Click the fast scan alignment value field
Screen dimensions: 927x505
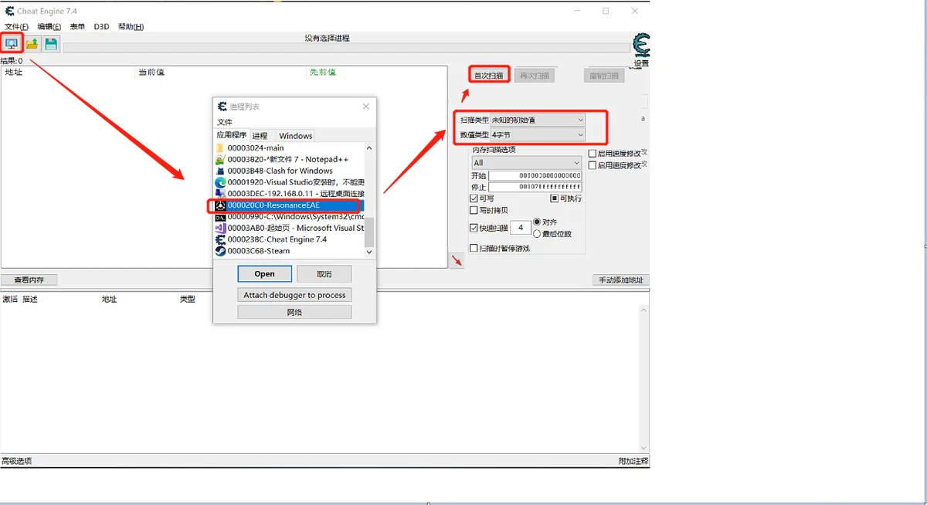click(x=521, y=228)
